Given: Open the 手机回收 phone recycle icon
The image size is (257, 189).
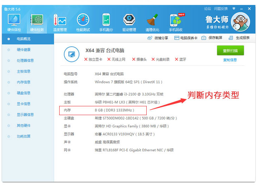Looking at the screenshot, I should coord(176,20).
